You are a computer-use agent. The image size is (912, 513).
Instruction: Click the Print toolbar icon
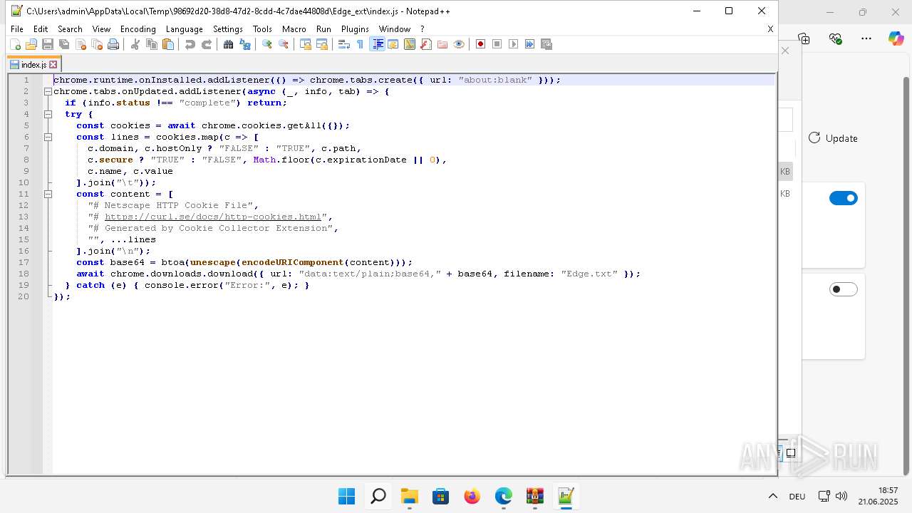113,44
